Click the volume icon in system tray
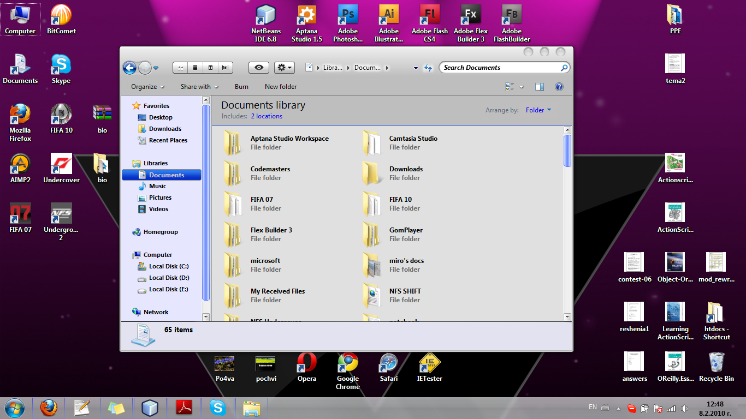The width and height of the screenshot is (746, 419). tap(685, 408)
